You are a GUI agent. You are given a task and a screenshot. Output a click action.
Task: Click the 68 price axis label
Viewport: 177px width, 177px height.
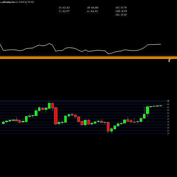tap(168, 104)
